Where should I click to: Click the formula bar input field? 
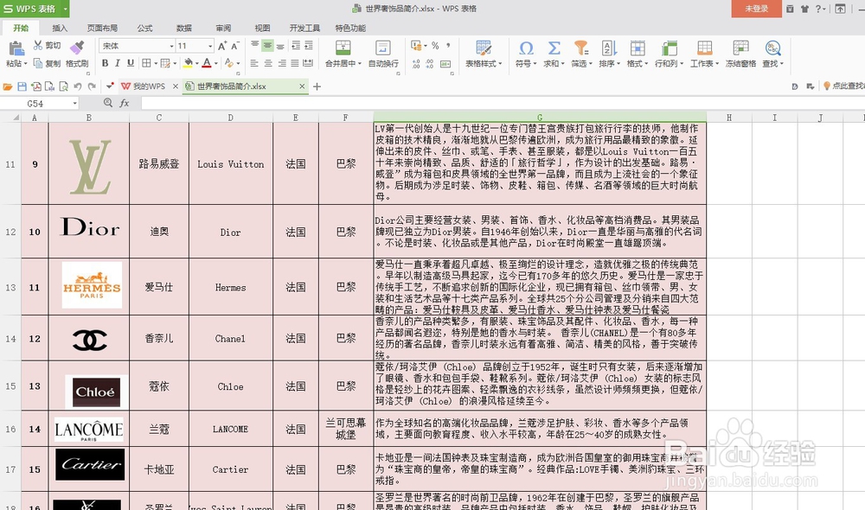(502, 103)
